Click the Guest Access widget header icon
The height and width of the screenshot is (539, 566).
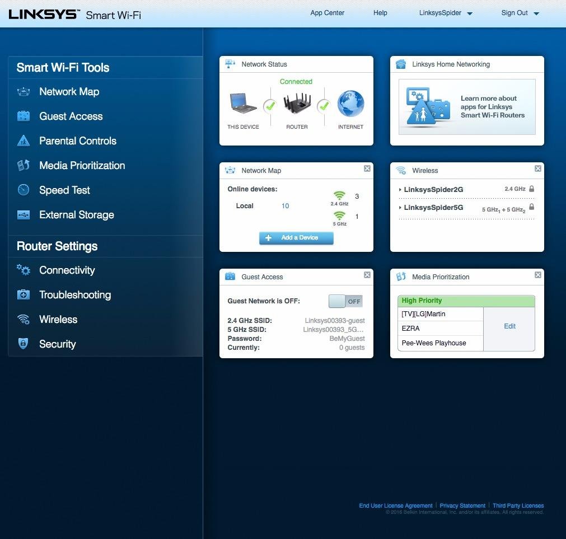pos(230,276)
